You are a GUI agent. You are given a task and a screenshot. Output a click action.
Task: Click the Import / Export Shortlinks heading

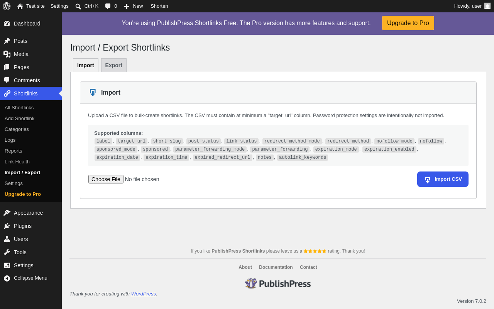[x=120, y=48]
